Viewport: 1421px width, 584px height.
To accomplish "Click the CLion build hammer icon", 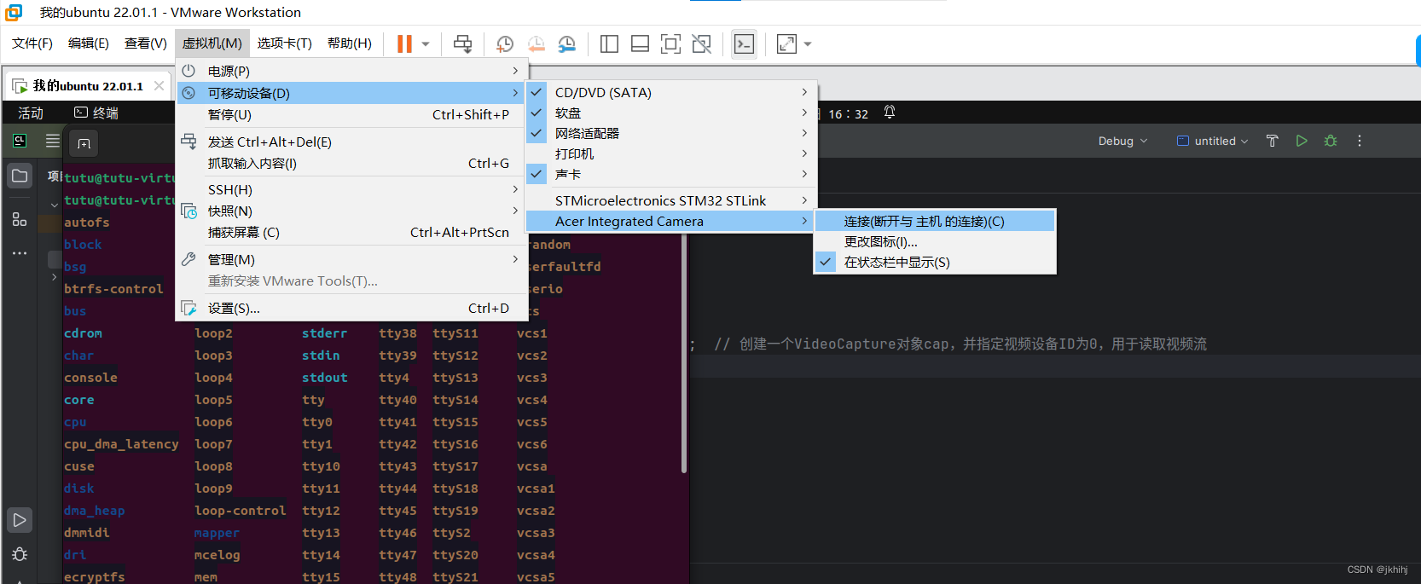I will coord(1272,141).
